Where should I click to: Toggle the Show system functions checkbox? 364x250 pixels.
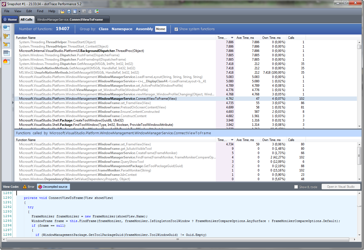[x=176, y=29]
